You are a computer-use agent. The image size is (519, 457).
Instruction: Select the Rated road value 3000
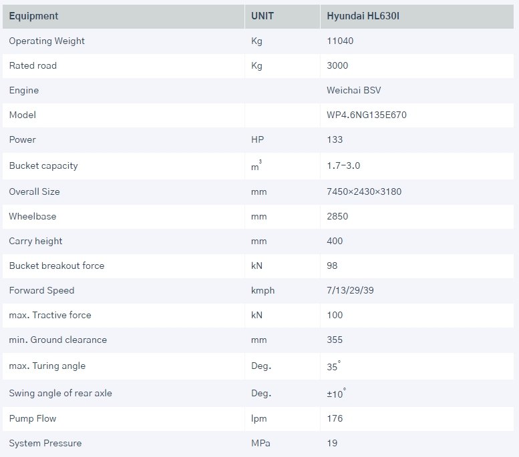pos(337,65)
